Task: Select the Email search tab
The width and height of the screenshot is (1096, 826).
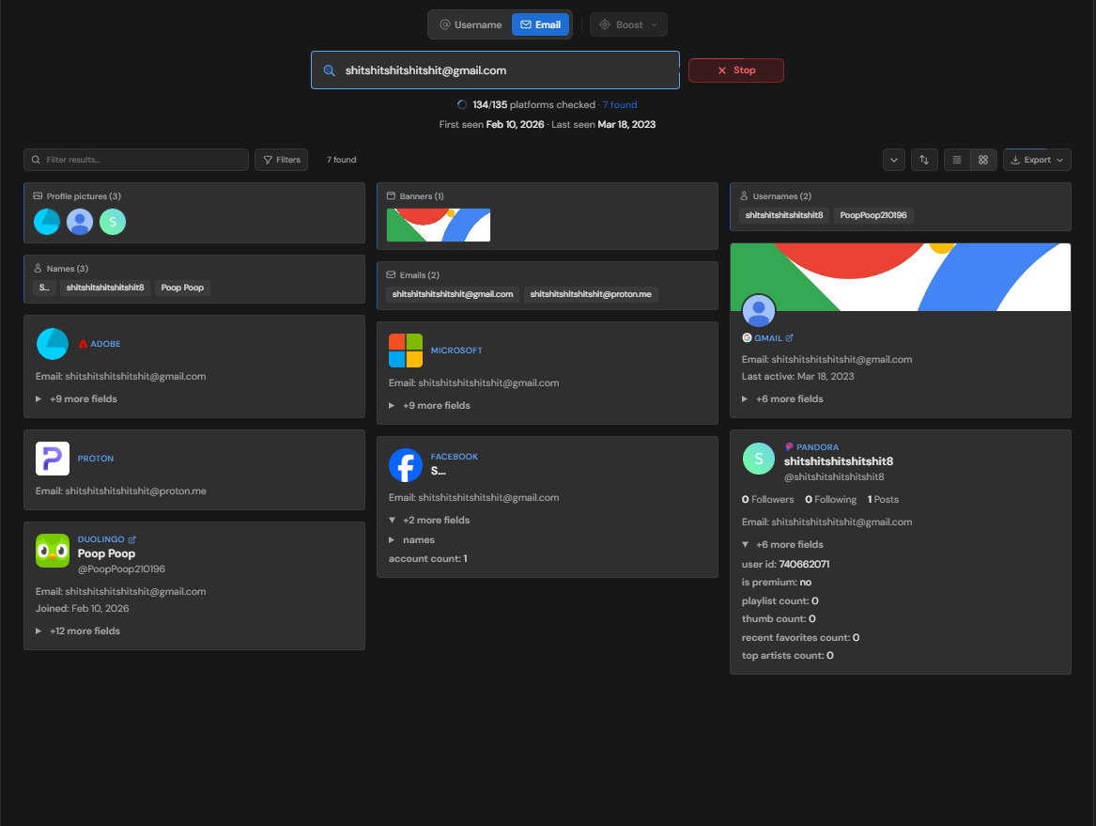Action: point(540,24)
